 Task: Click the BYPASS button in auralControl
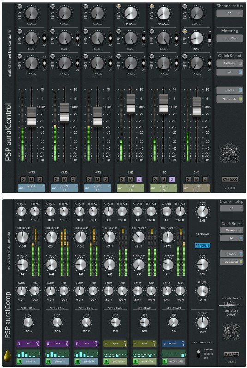point(229,180)
